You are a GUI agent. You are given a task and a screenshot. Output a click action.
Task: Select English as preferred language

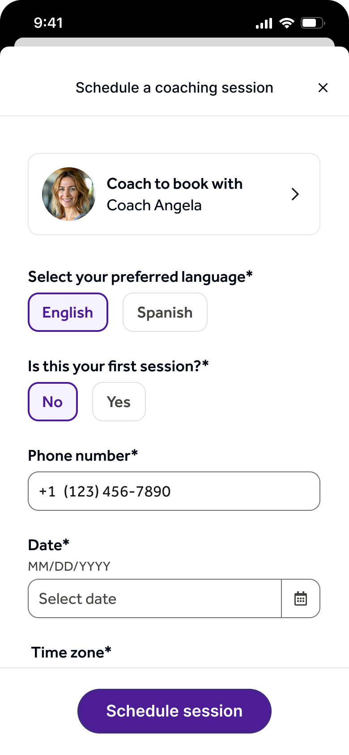pos(68,312)
